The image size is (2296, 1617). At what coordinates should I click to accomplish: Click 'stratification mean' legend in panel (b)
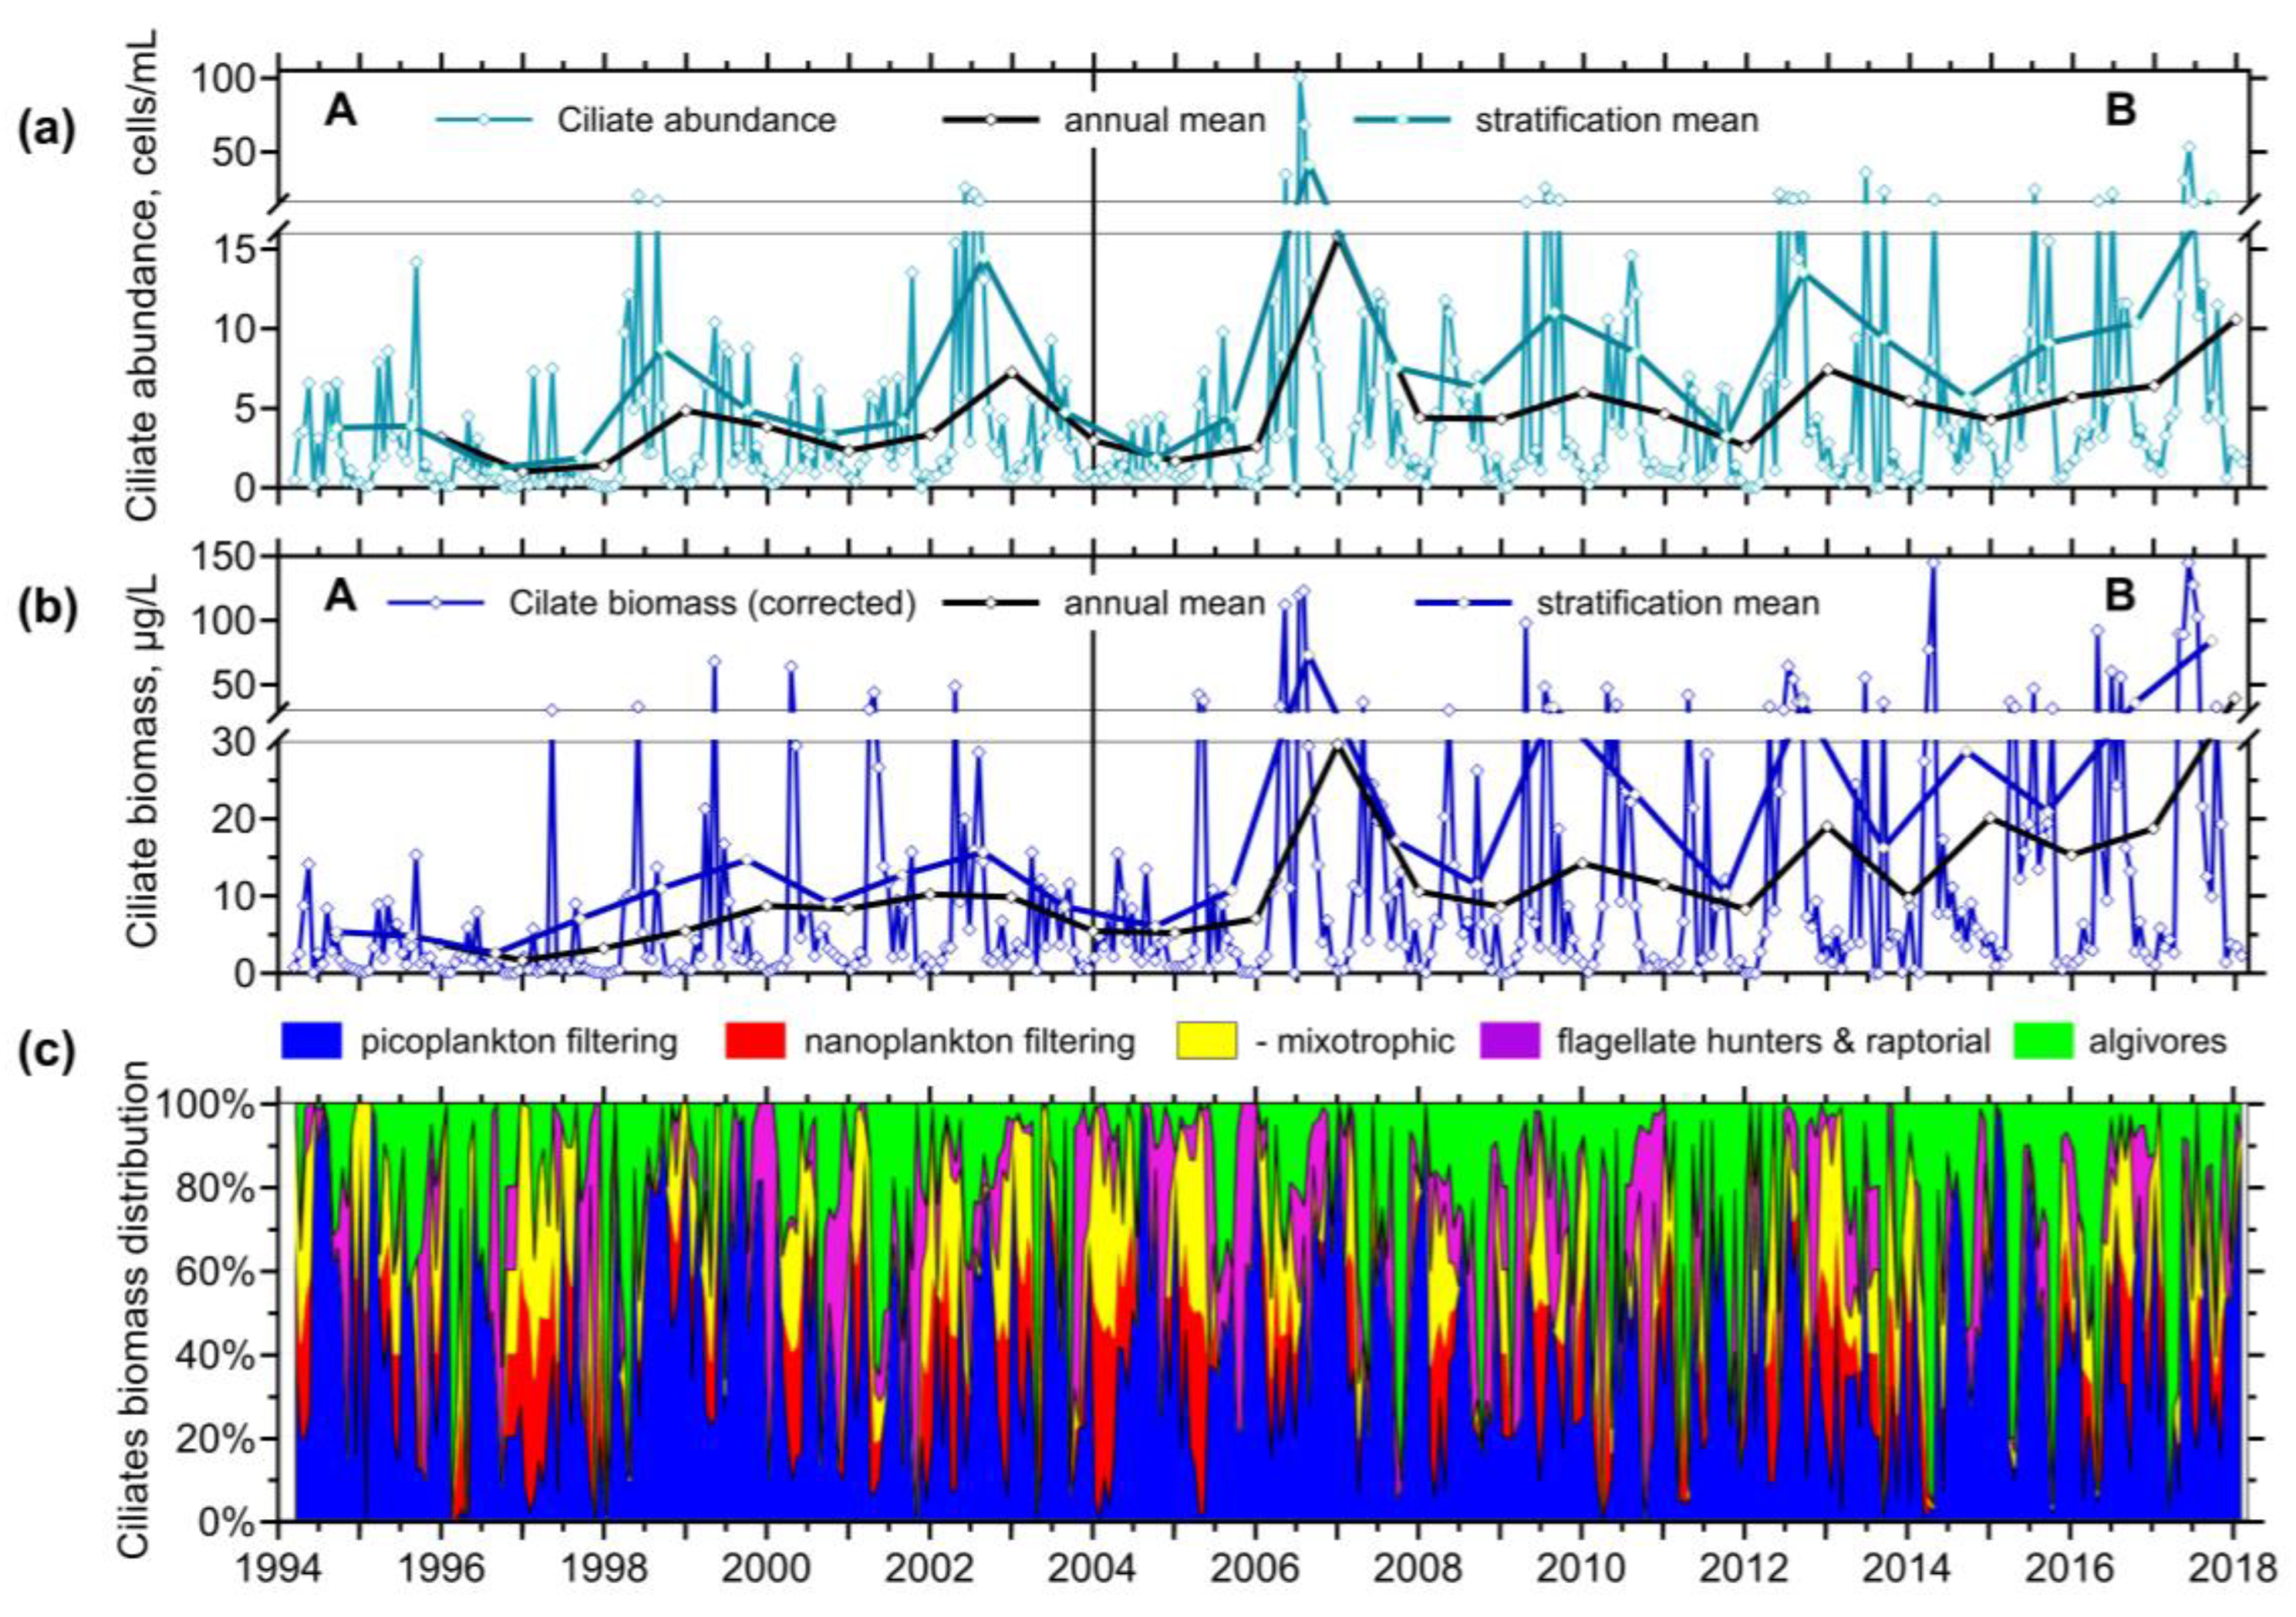click(1677, 604)
